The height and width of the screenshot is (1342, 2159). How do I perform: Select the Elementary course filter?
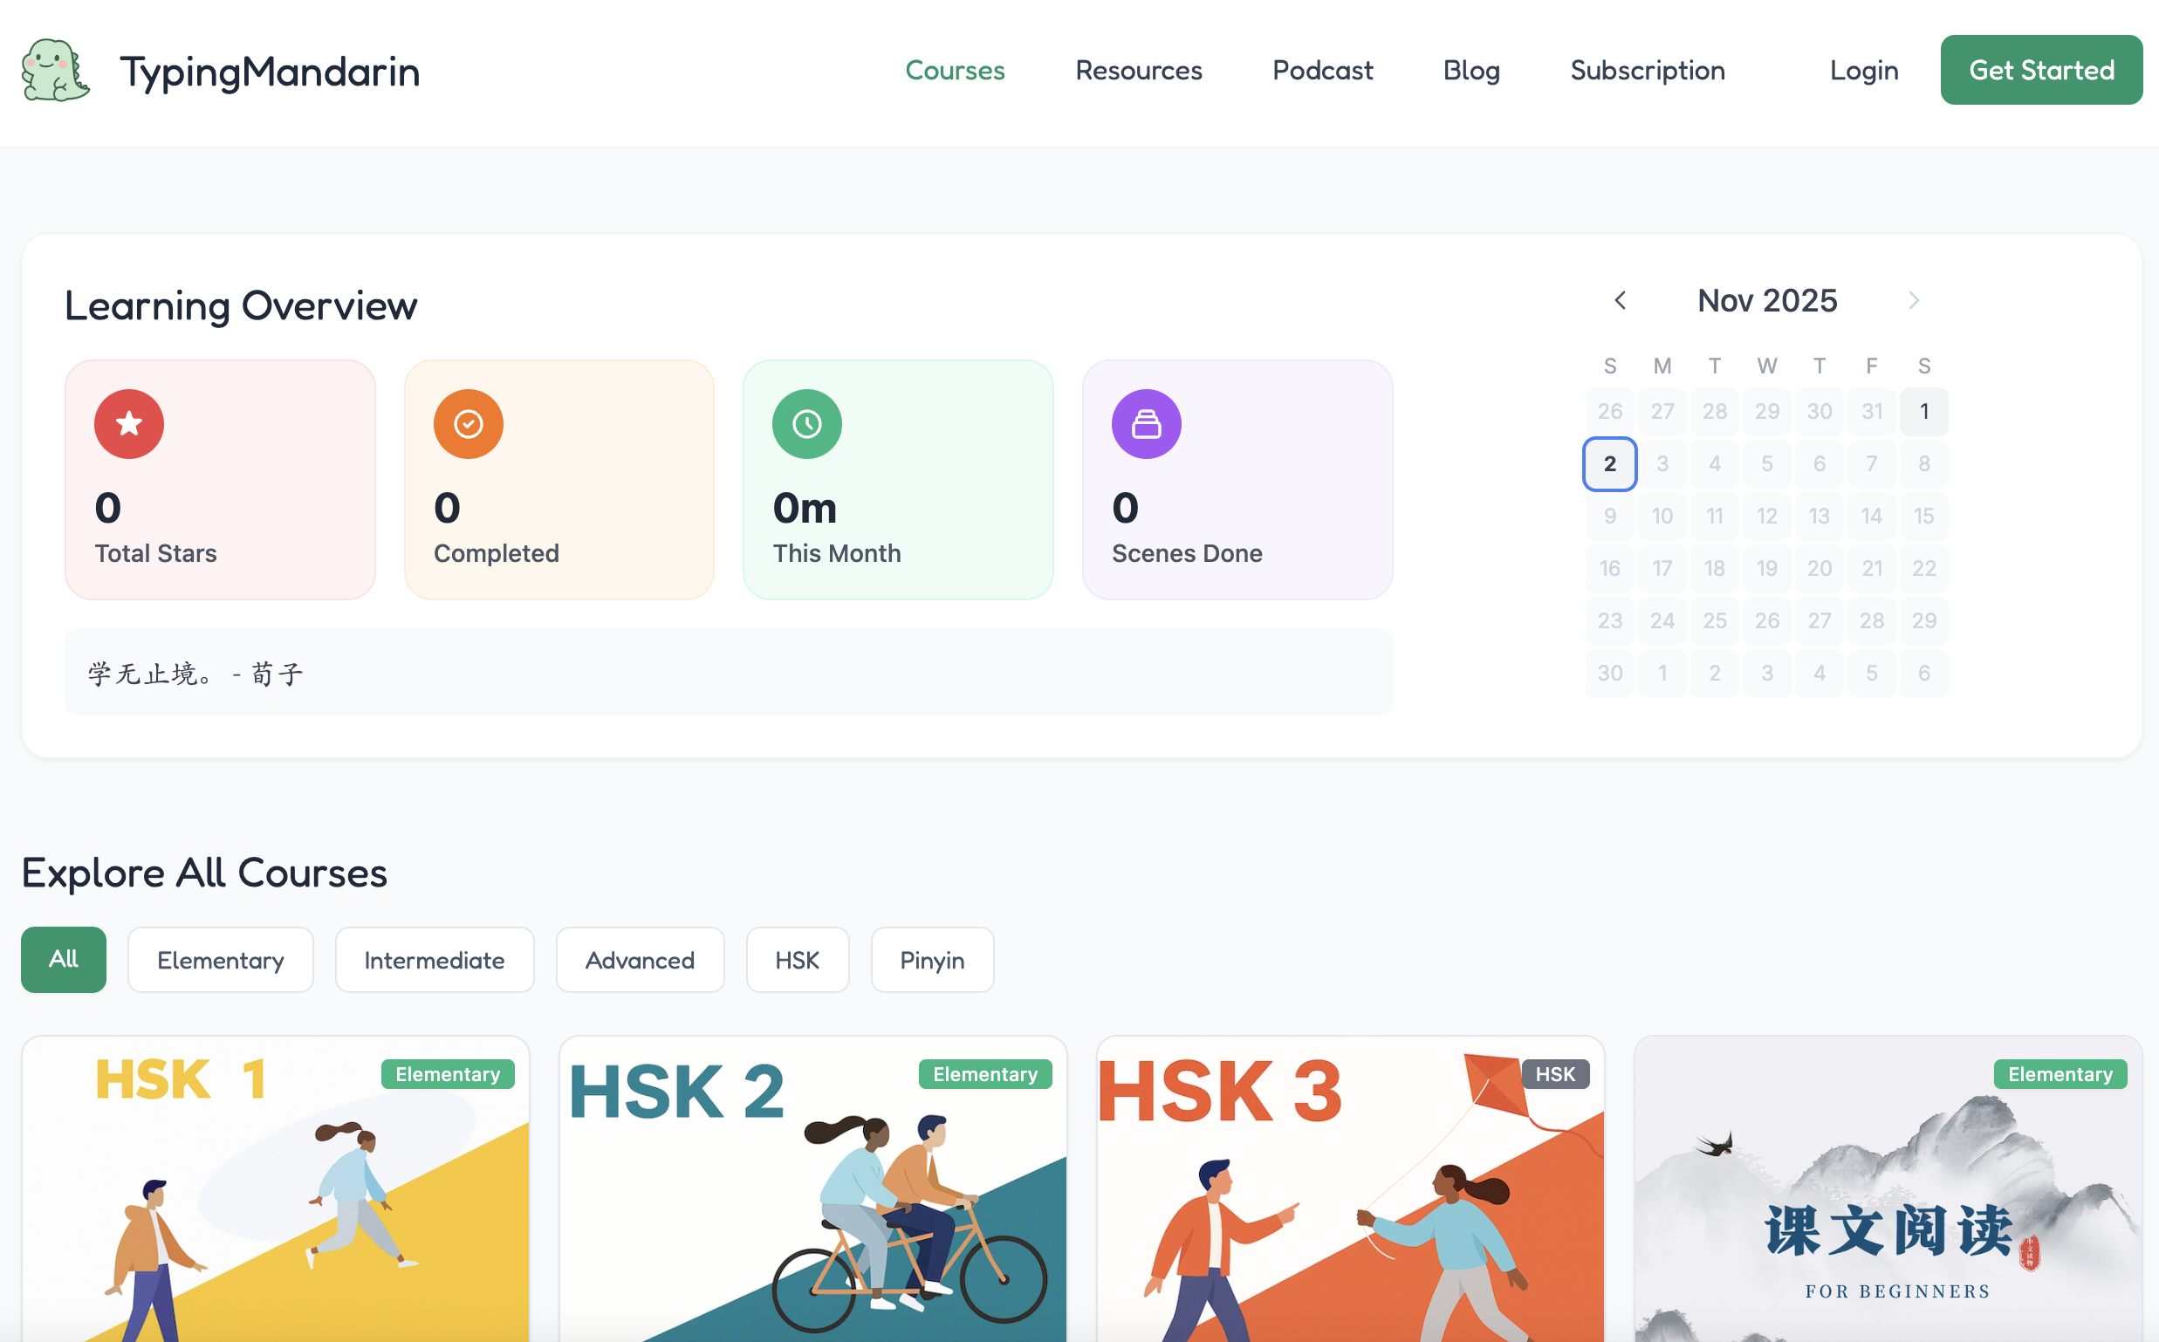pyautogui.click(x=220, y=960)
